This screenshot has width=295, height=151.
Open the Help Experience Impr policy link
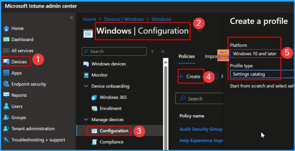(201, 140)
